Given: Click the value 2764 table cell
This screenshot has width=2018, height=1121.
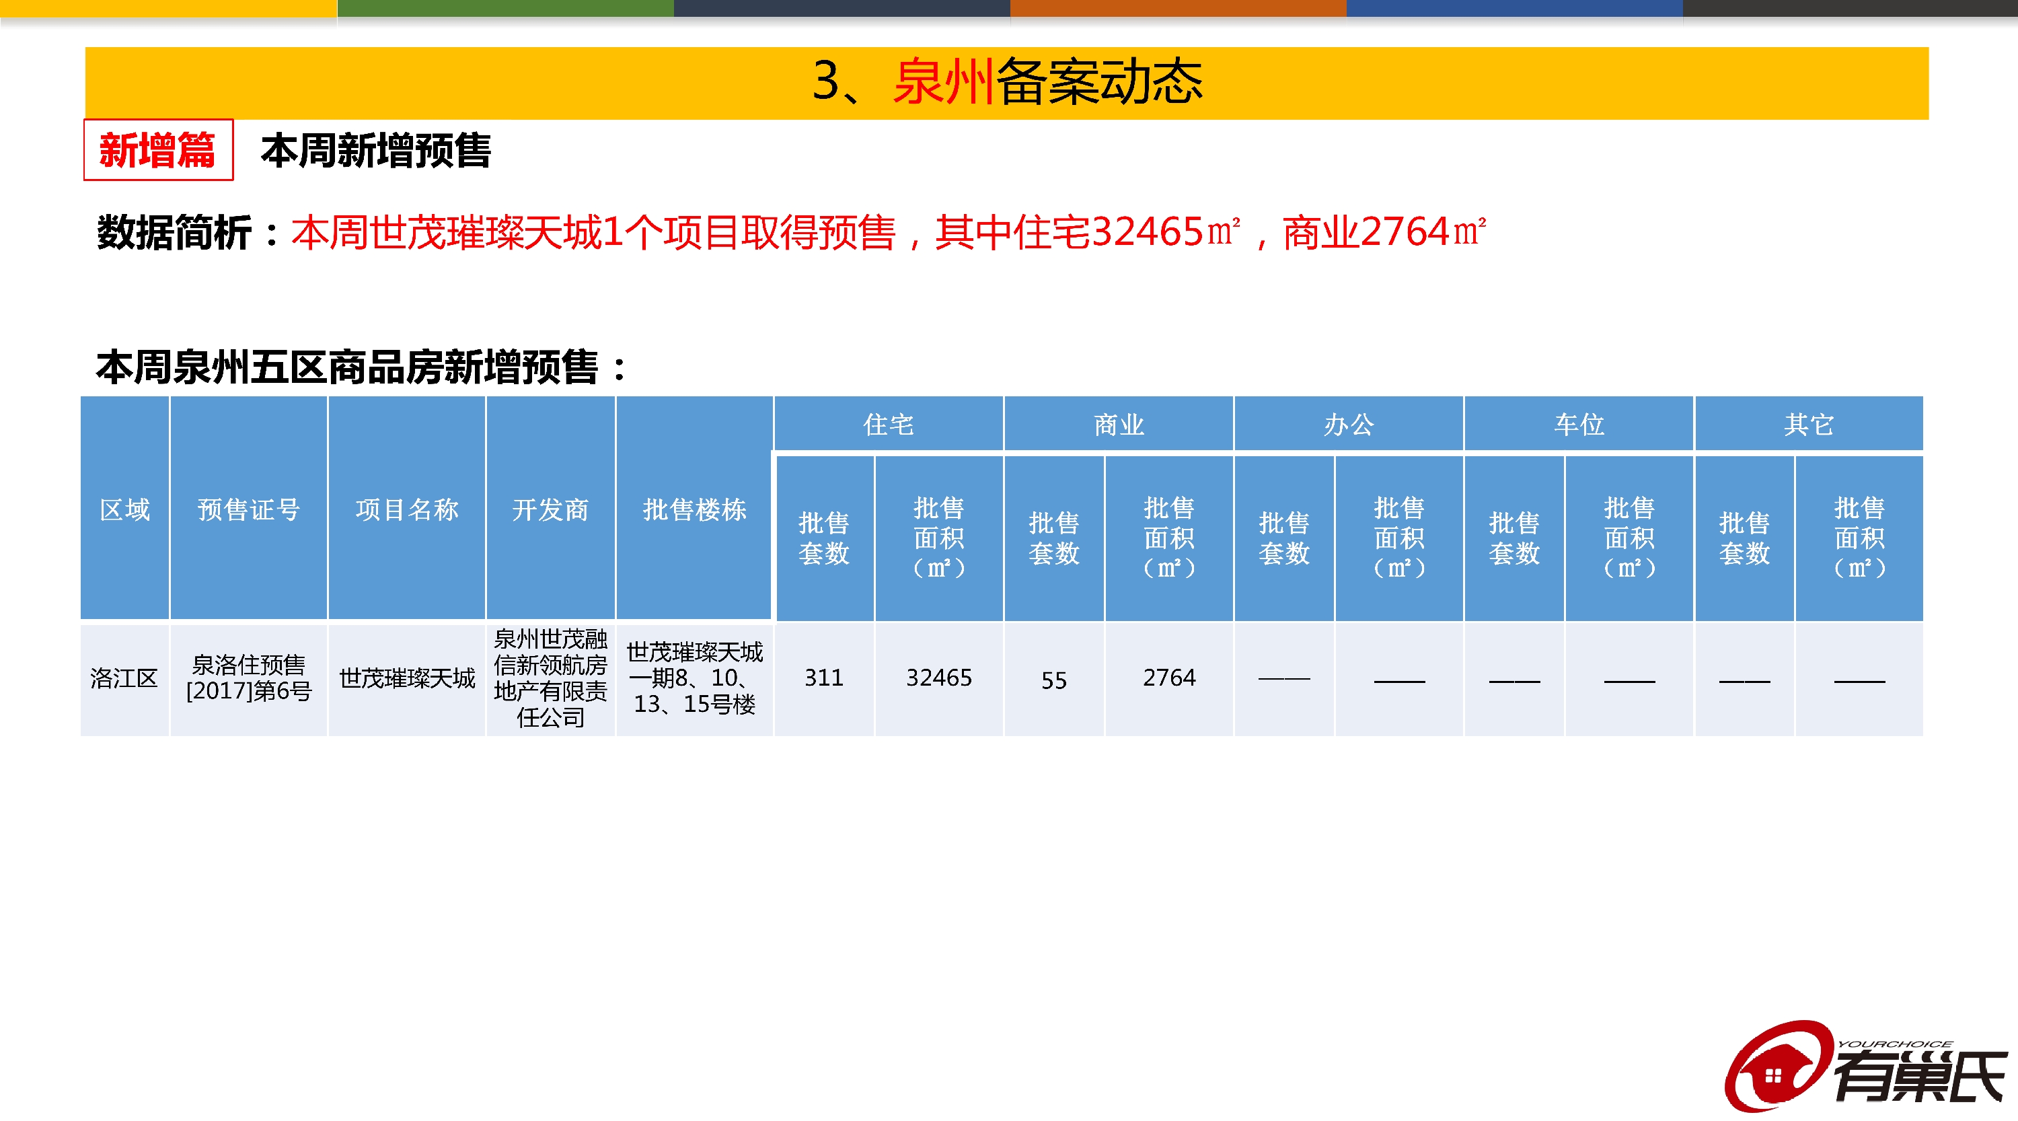Looking at the screenshot, I should 1169,678.
